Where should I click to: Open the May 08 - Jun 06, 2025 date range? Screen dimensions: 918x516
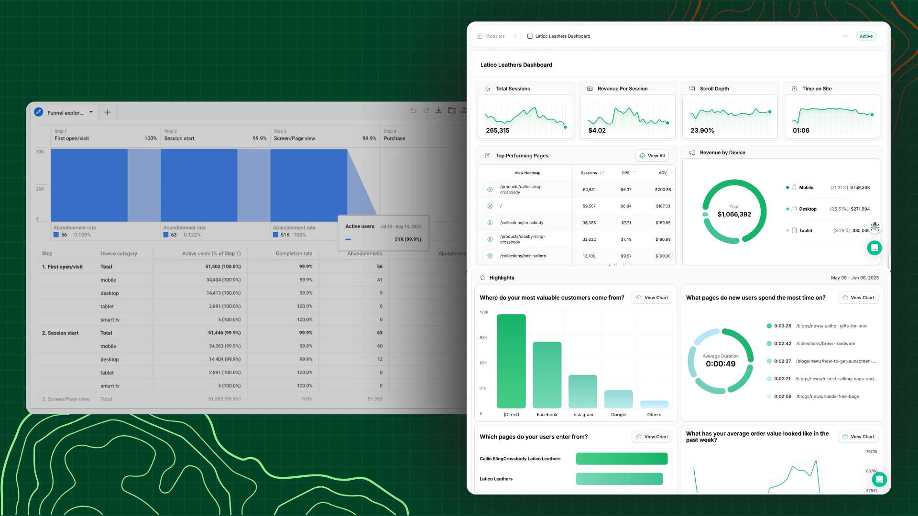tap(855, 278)
